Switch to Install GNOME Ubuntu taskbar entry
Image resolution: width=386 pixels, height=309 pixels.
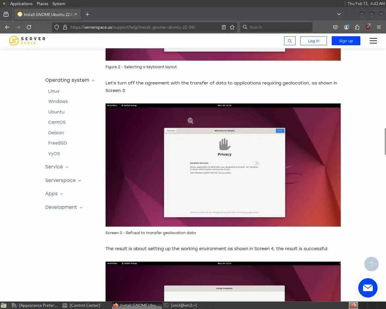coord(136,305)
